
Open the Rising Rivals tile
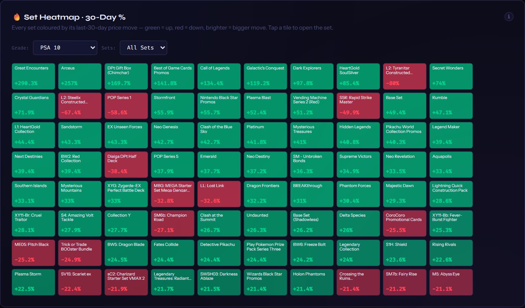[x=451, y=253]
